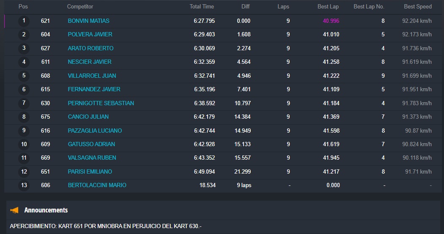Click VILLARROEL JUAN competitor link
This screenshot has width=444, height=234.
coord(92,76)
